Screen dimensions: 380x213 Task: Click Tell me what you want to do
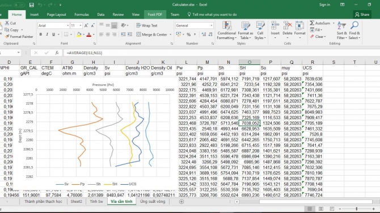click(x=212, y=15)
